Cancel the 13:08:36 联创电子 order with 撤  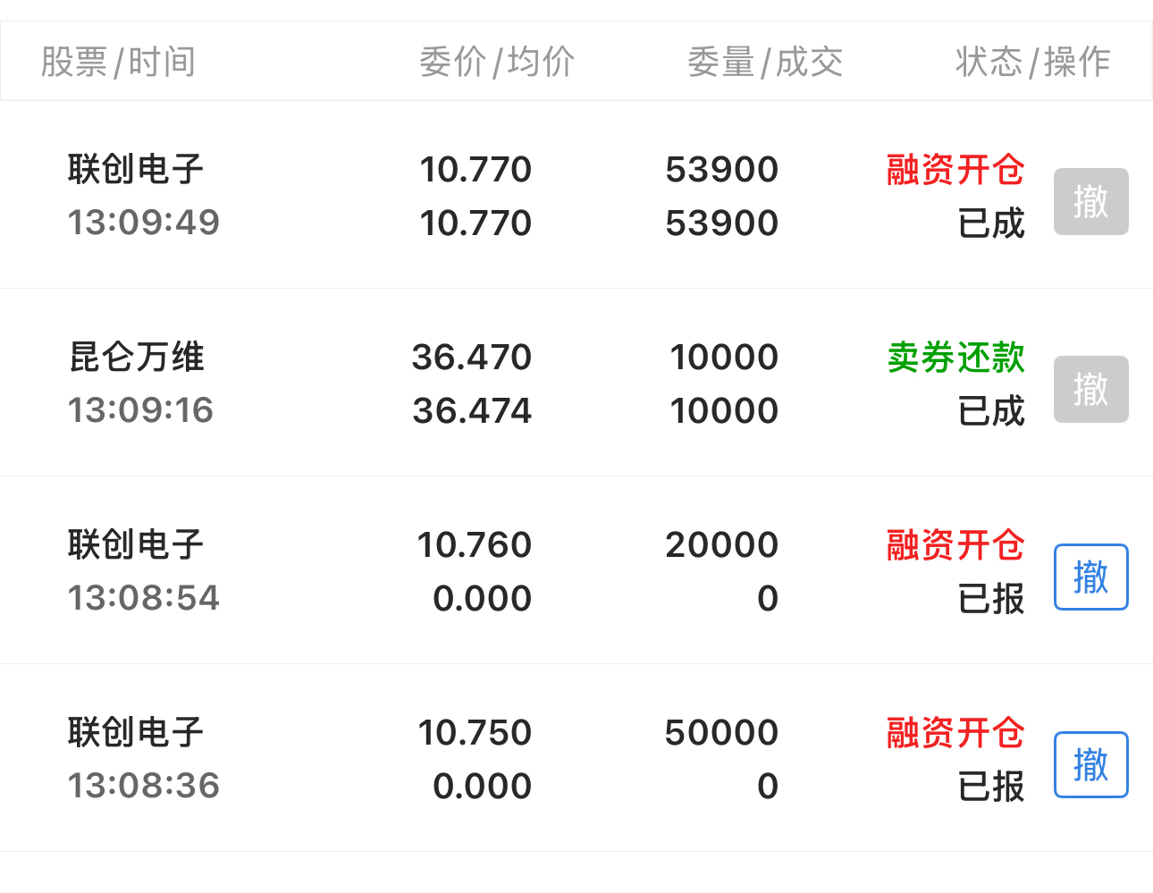click(1090, 764)
